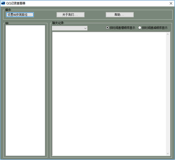This screenshot has height=160, width=175.
Task: Close the QQ记录查看器 window
Action: click(171, 3)
